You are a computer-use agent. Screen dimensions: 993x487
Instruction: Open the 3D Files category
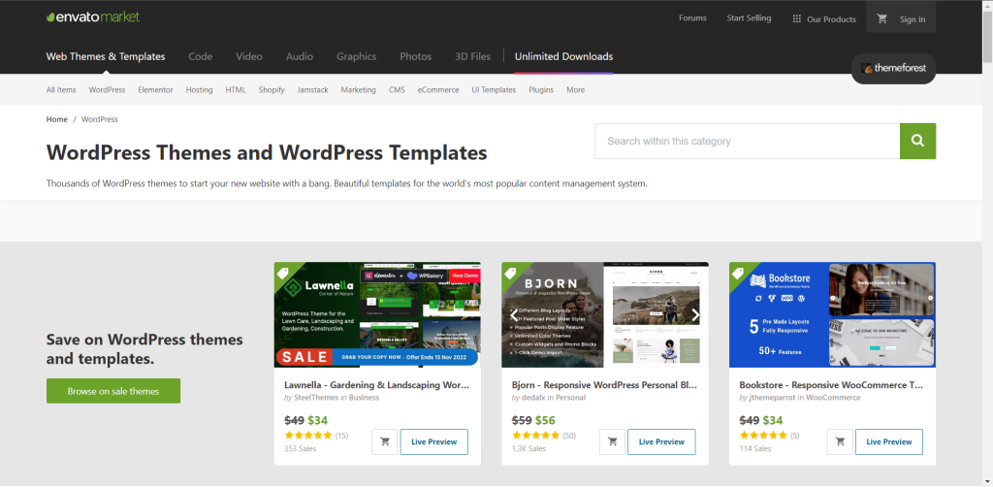point(472,56)
